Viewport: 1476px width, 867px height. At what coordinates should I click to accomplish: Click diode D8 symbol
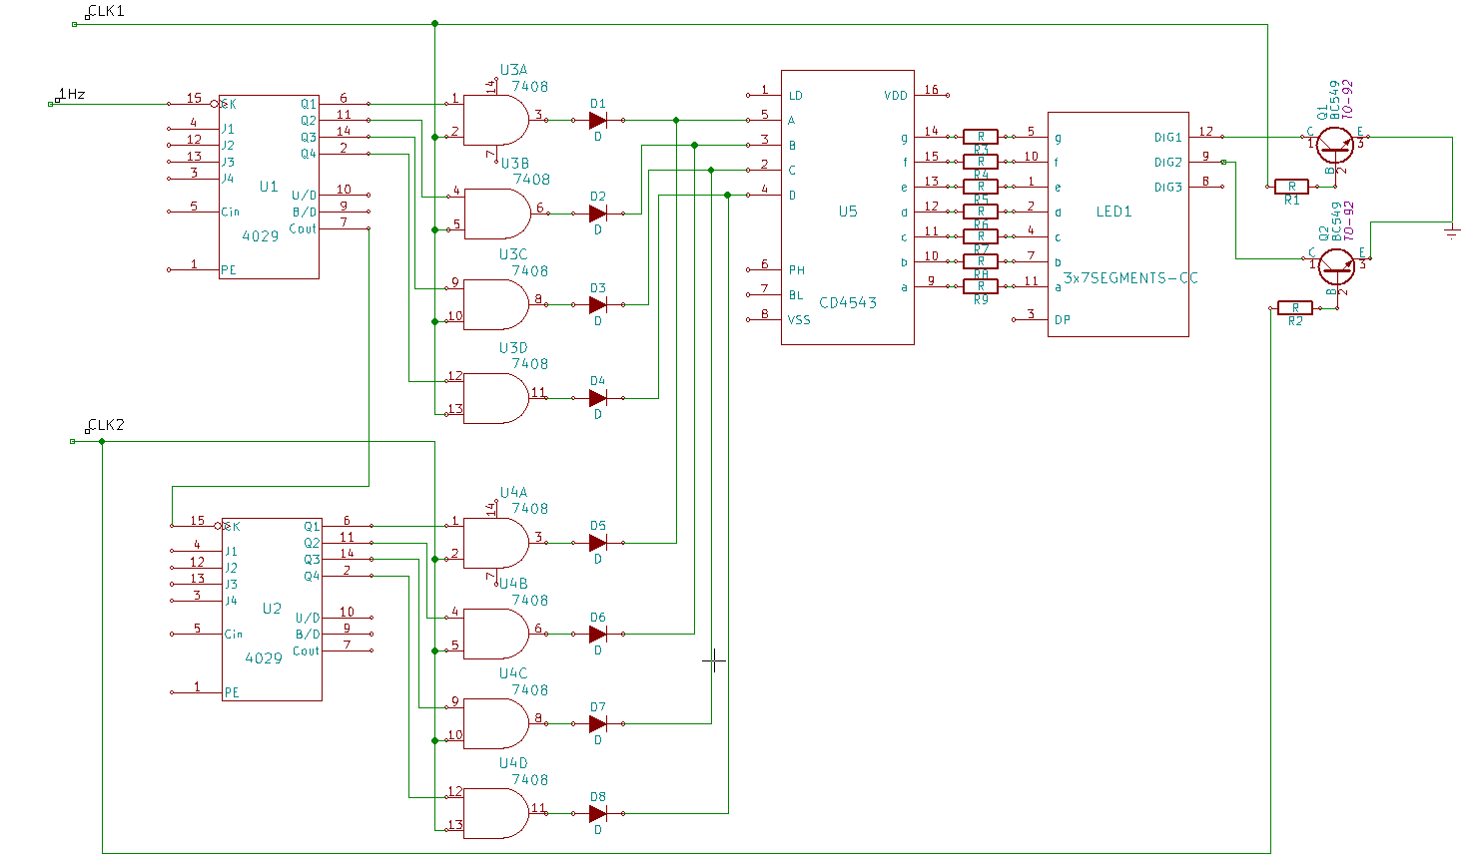coord(598,814)
